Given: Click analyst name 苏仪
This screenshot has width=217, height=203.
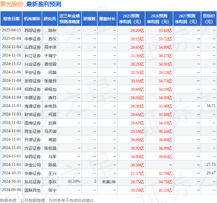Looking at the screenshot, I should (52, 39).
